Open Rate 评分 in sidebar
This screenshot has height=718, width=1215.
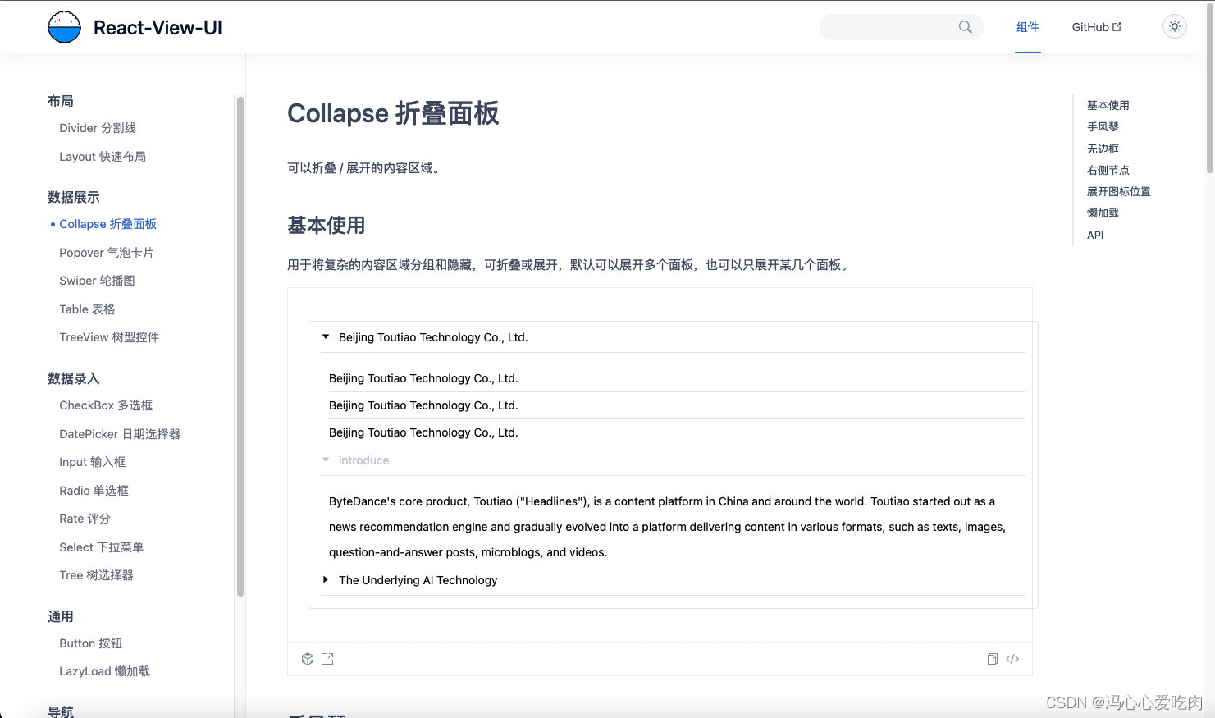[85, 519]
